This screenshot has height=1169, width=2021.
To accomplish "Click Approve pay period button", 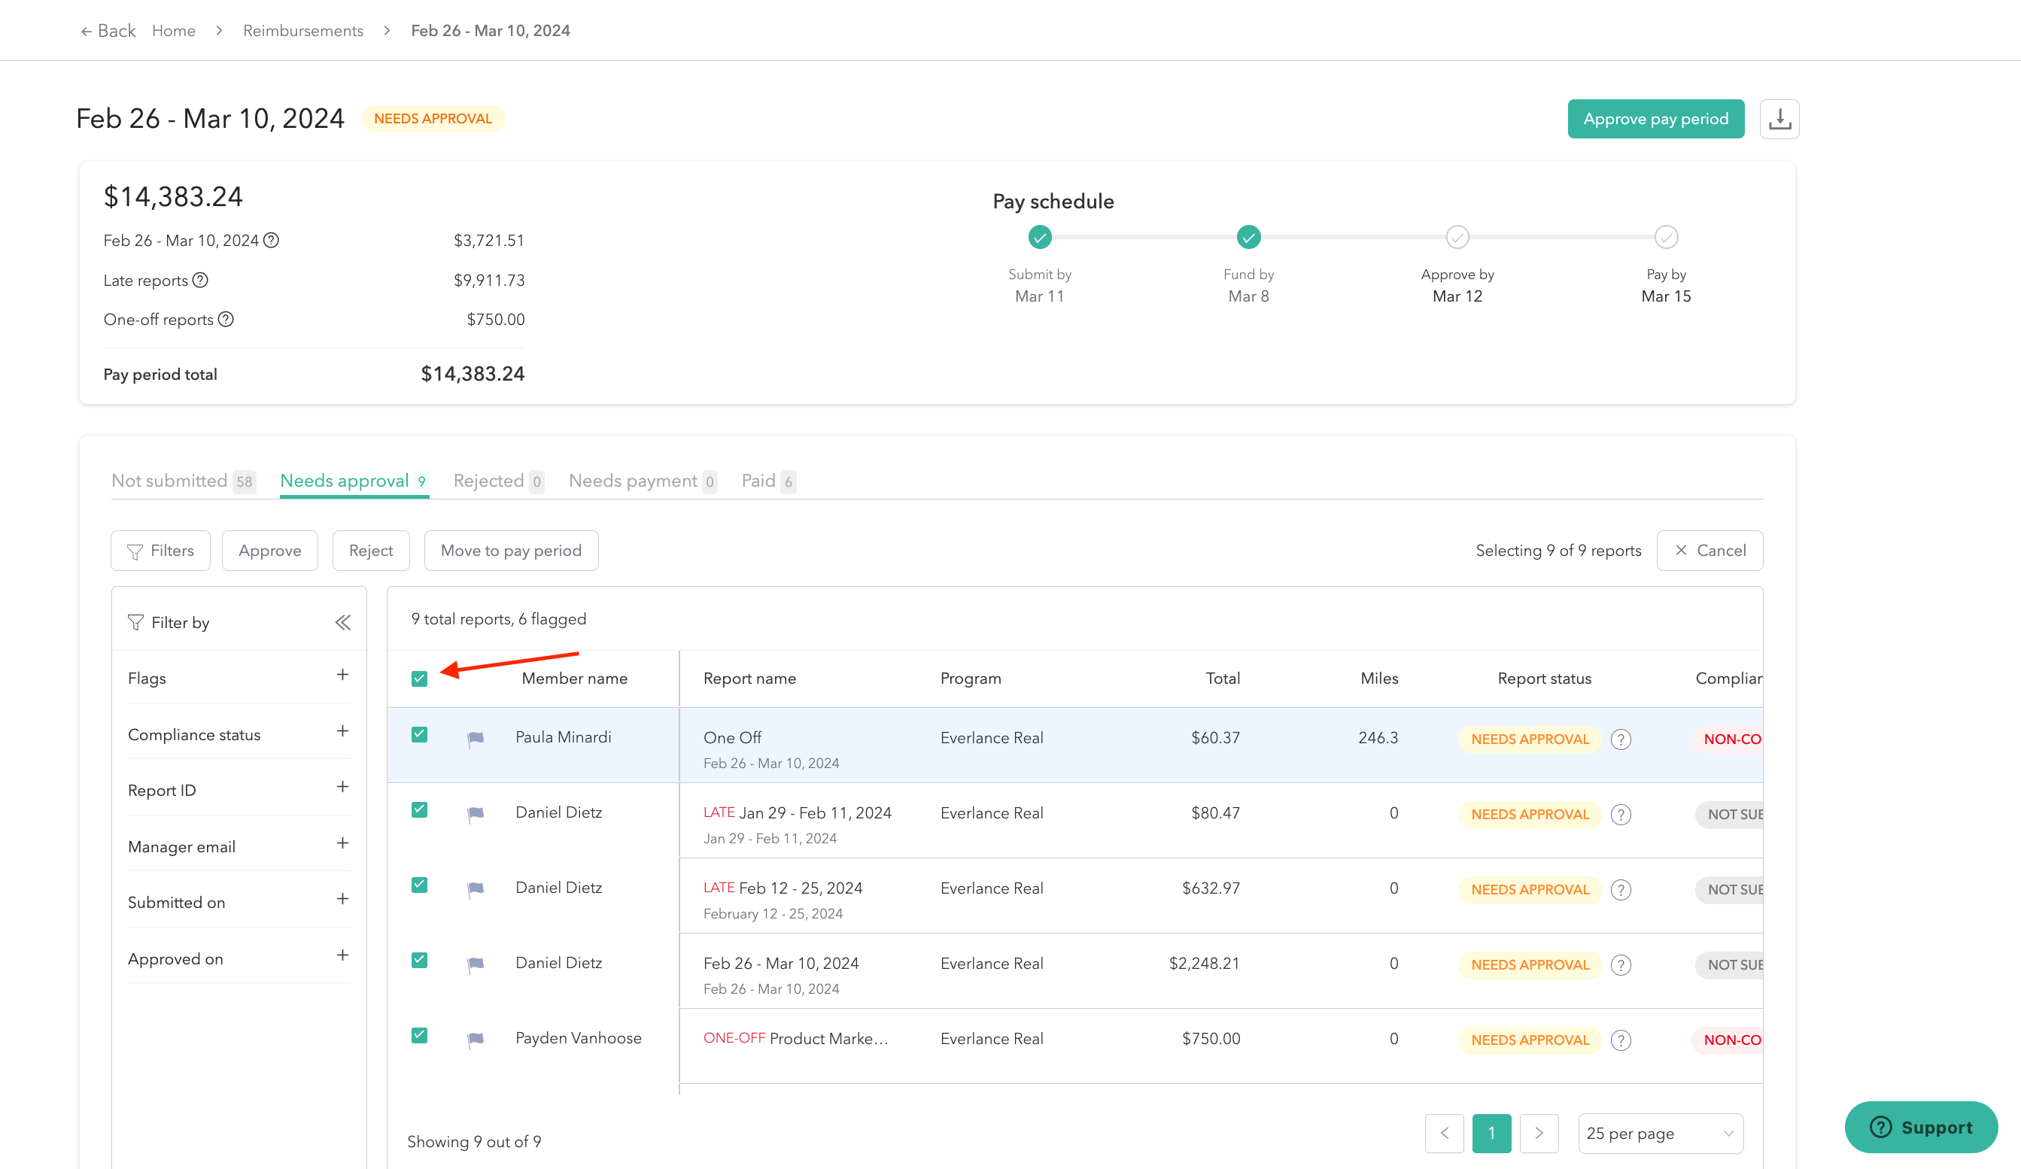I will tap(1655, 119).
